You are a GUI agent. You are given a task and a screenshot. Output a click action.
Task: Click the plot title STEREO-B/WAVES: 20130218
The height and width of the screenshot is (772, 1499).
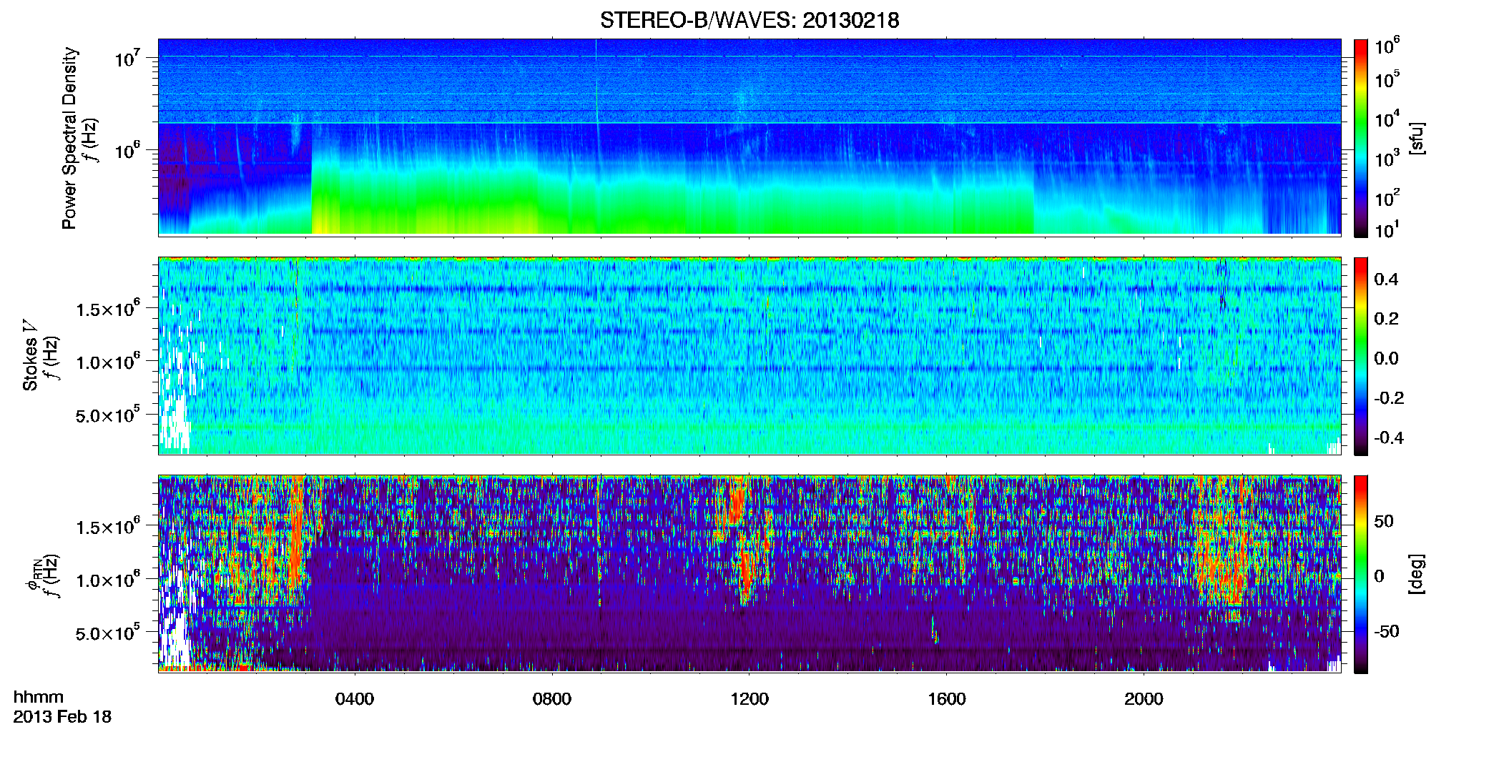749,20
